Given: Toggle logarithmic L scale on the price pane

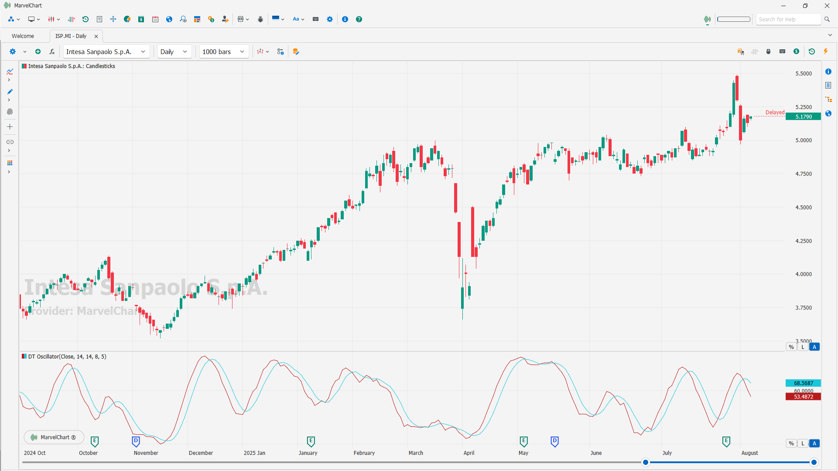Looking at the screenshot, I should [x=803, y=347].
